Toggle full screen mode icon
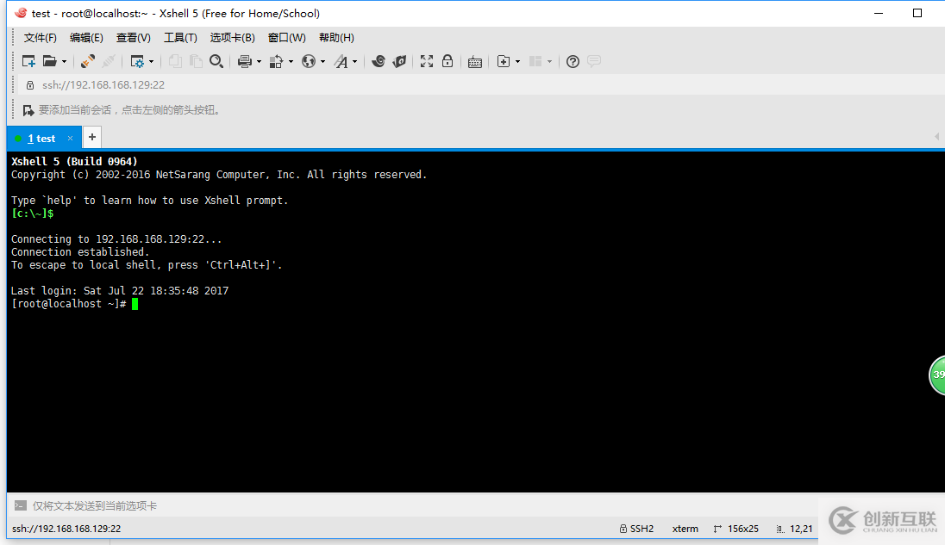 [x=426, y=61]
